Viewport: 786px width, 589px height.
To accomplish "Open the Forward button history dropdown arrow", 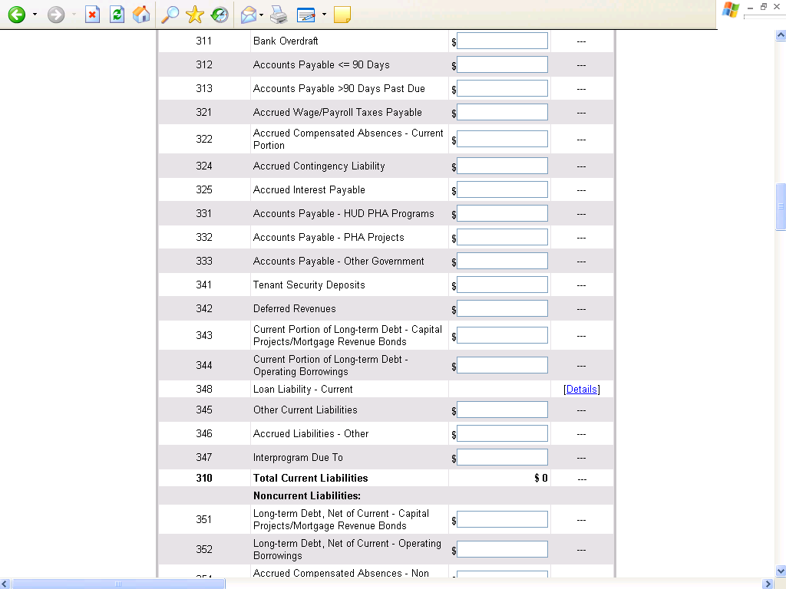I will coord(74,15).
